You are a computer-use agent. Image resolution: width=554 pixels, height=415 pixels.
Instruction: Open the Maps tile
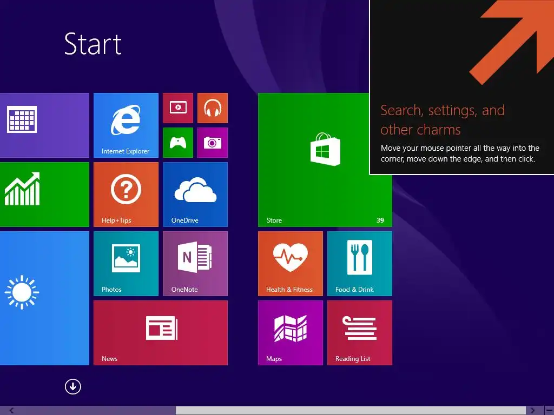291,333
